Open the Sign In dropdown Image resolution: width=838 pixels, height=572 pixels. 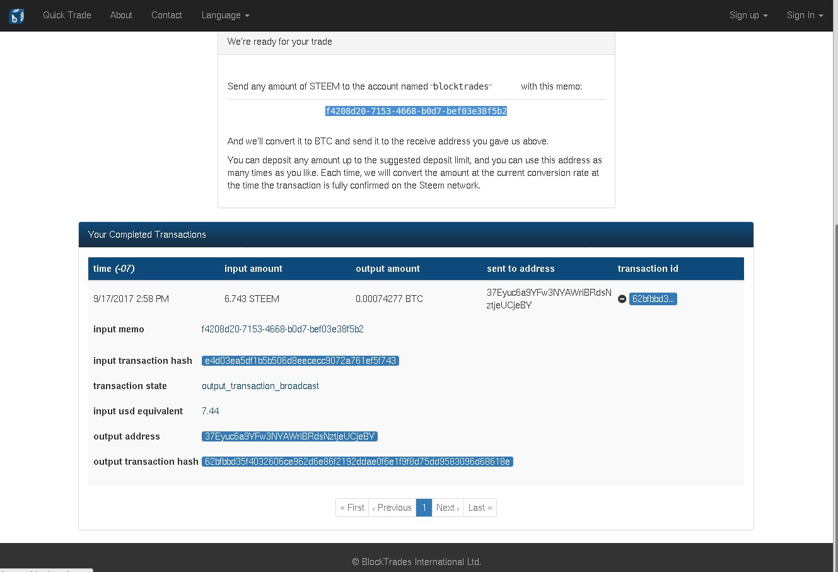805,15
